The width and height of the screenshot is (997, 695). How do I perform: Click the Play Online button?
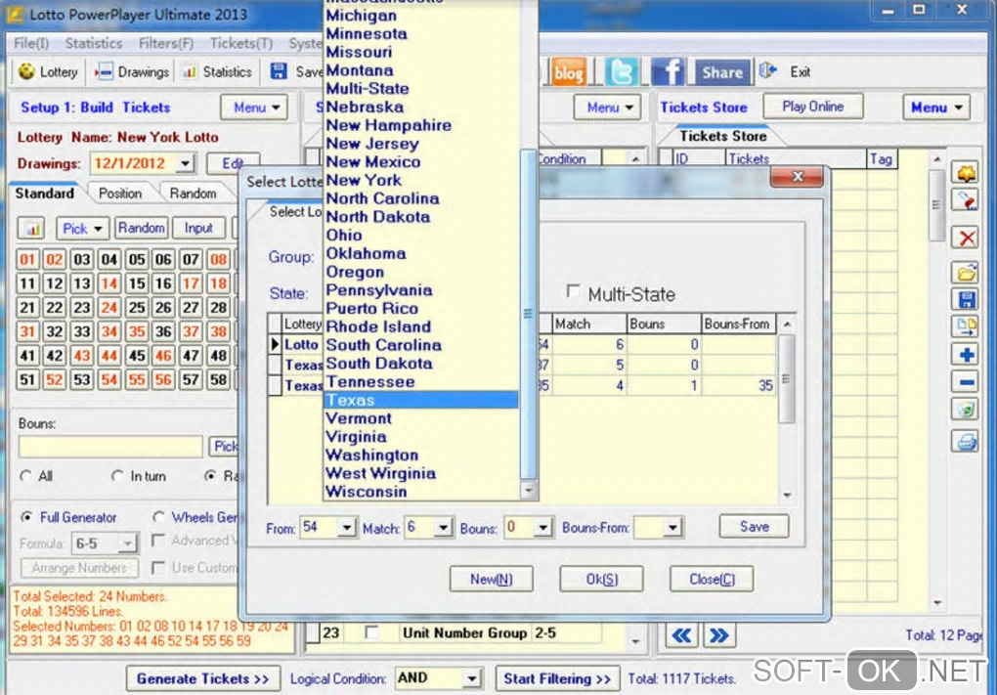coord(812,107)
